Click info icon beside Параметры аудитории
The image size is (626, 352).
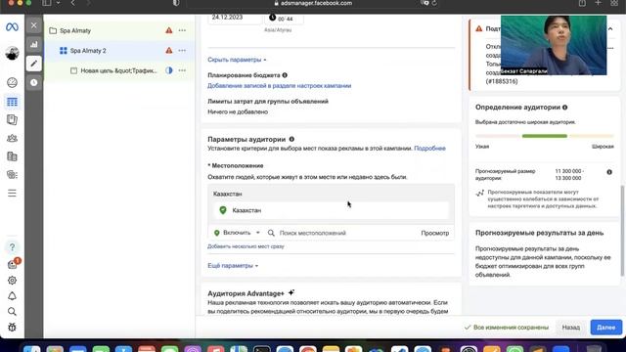click(291, 139)
